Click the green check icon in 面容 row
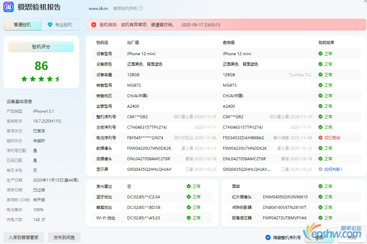Image resolution: width=367 pixels, height=244 pixels. [320, 186]
